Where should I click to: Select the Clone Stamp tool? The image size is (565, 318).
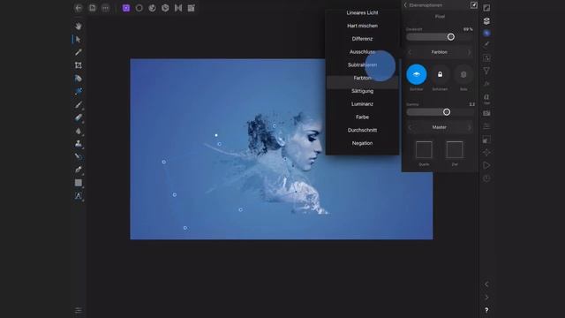[79, 143]
